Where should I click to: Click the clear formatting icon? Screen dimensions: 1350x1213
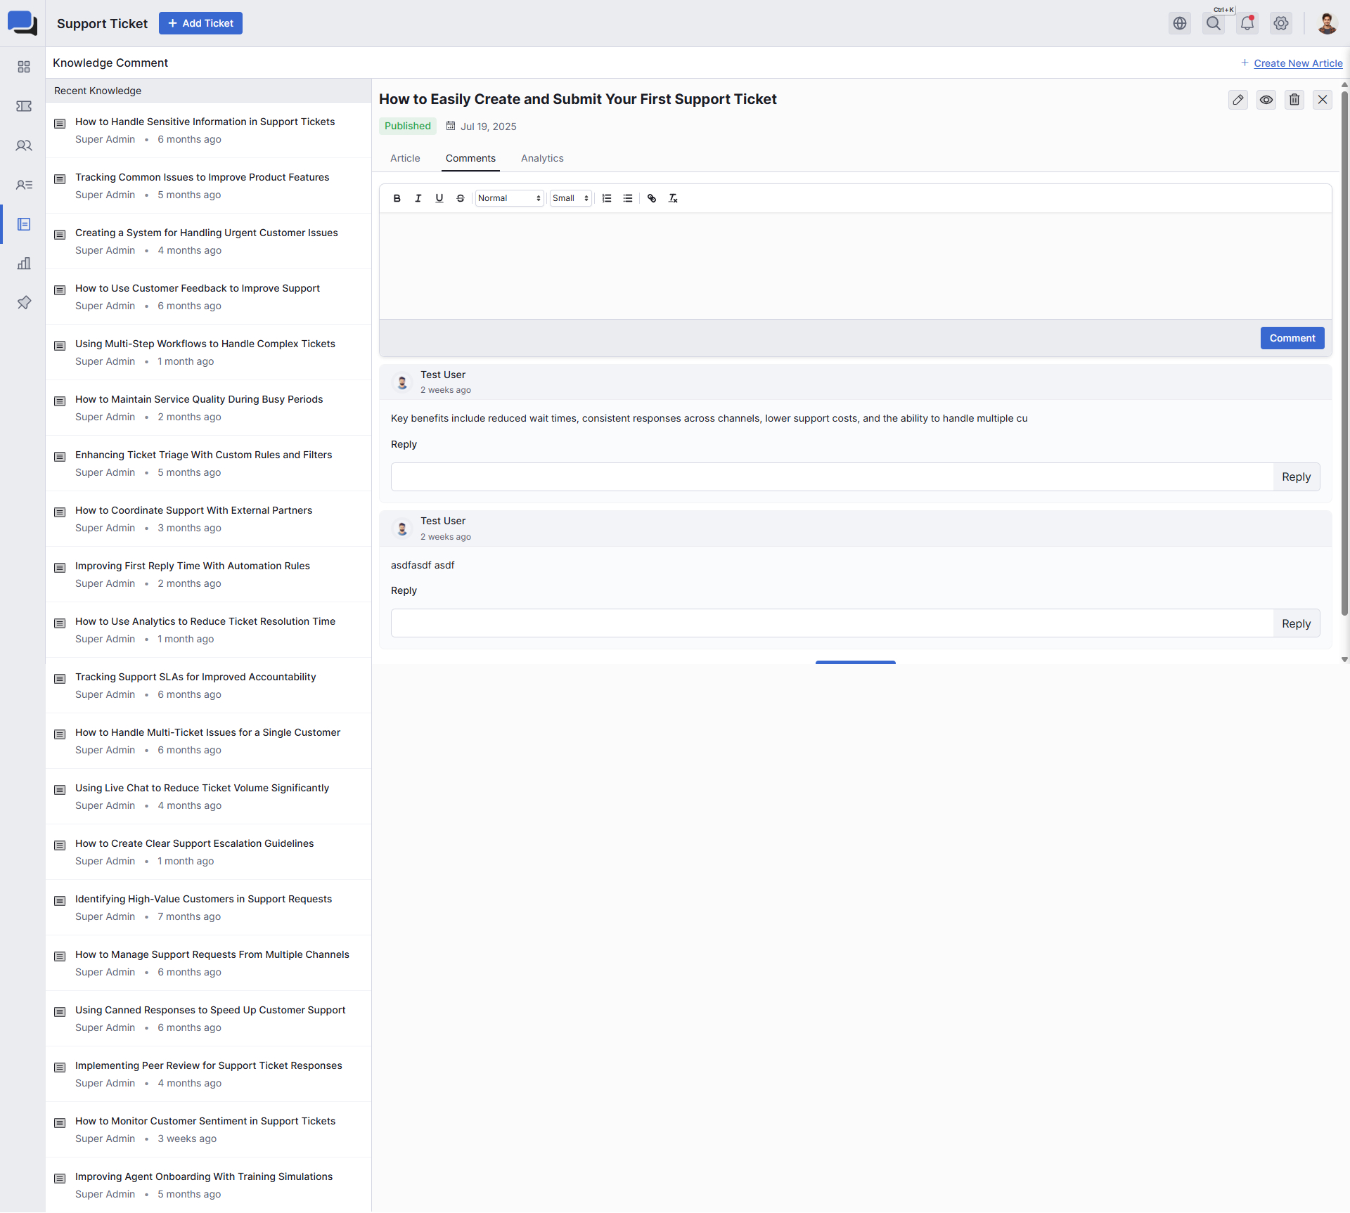click(x=673, y=198)
